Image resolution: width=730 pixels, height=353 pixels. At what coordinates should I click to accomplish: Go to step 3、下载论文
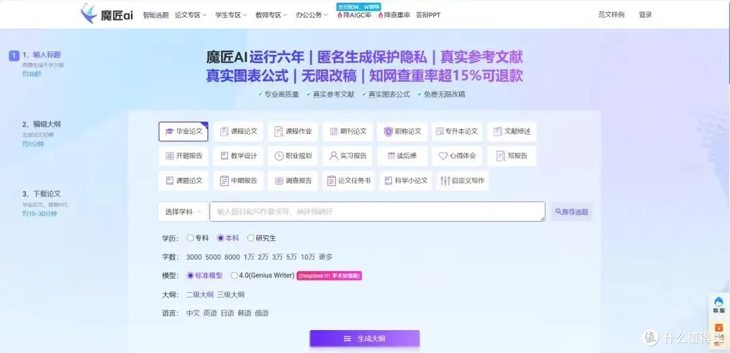(x=41, y=193)
